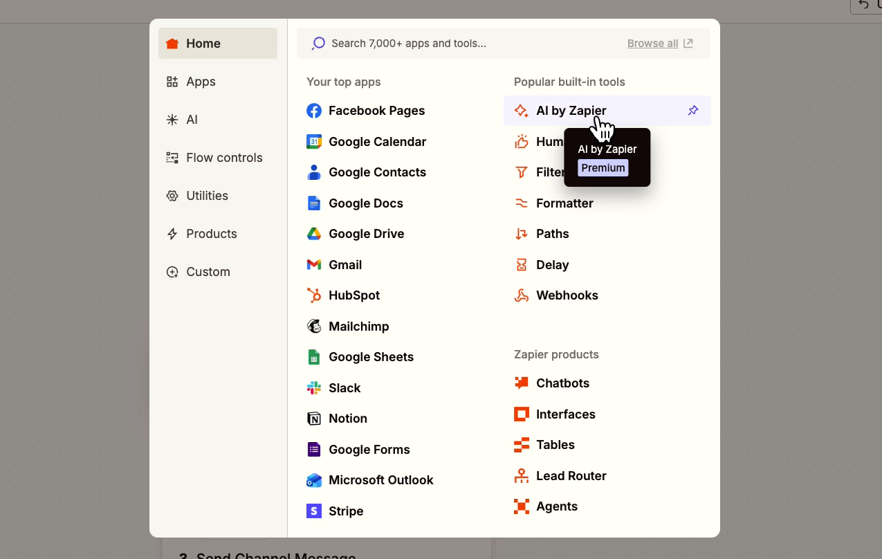Viewport: 882px width, 559px height.
Task: Click the Webhooks icon
Action: pyautogui.click(x=522, y=295)
